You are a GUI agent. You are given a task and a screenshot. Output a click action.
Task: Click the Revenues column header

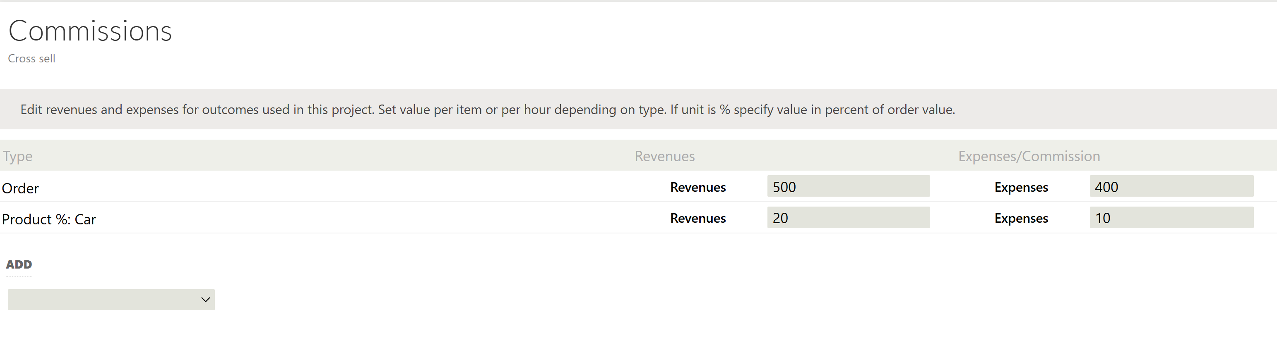(x=664, y=156)
